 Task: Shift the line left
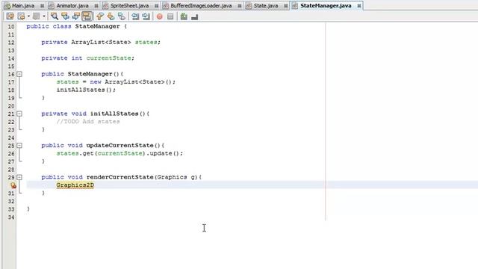135,16
